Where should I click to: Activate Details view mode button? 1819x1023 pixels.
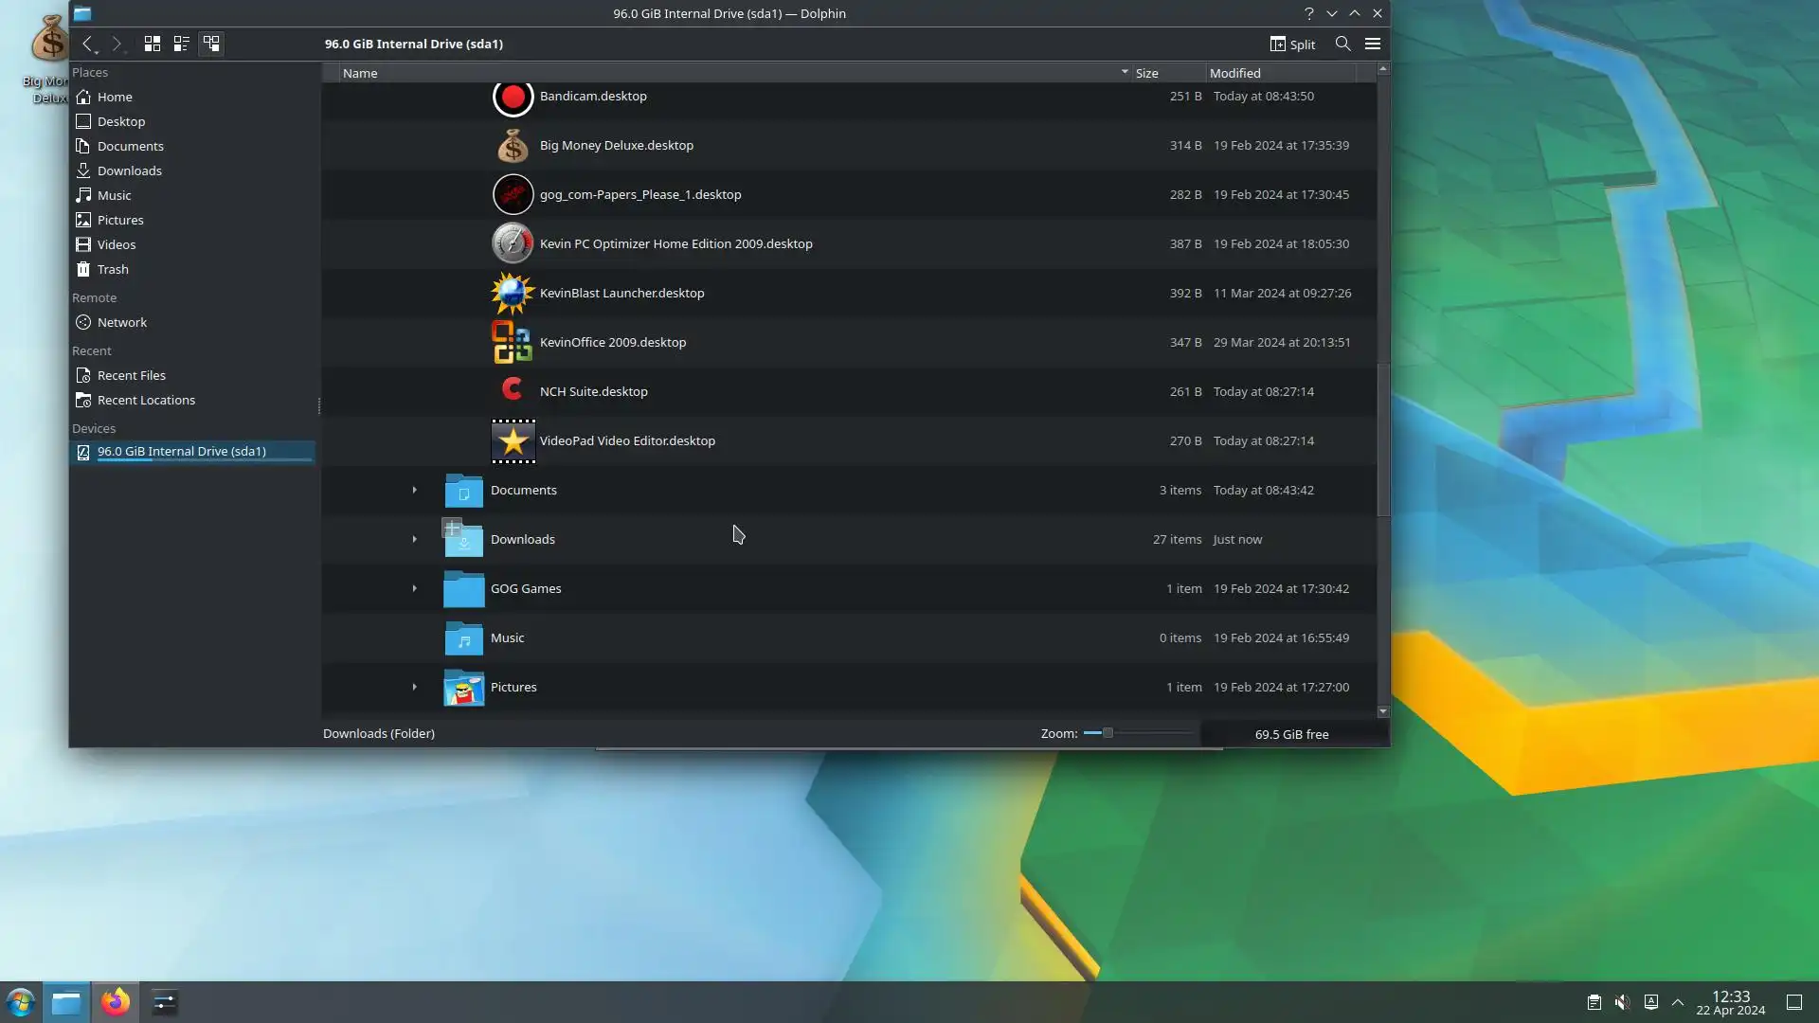211,44
